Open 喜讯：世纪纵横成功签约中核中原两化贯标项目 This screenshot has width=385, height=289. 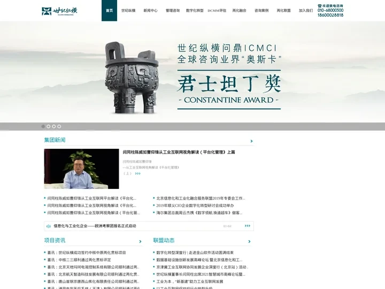[x=87, y=253]
